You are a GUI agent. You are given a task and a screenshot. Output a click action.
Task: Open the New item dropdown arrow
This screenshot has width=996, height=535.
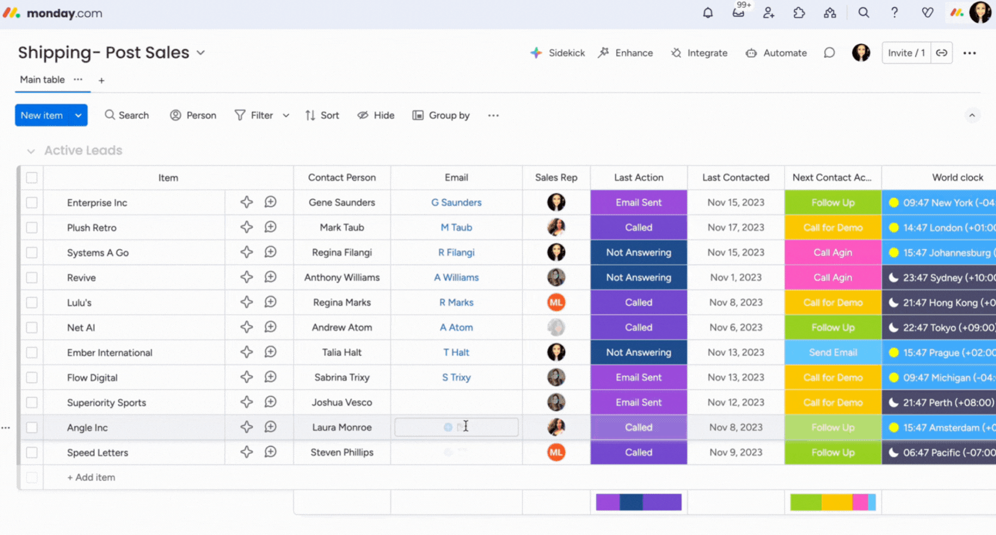pyautogui.click(x=78, y=115)
